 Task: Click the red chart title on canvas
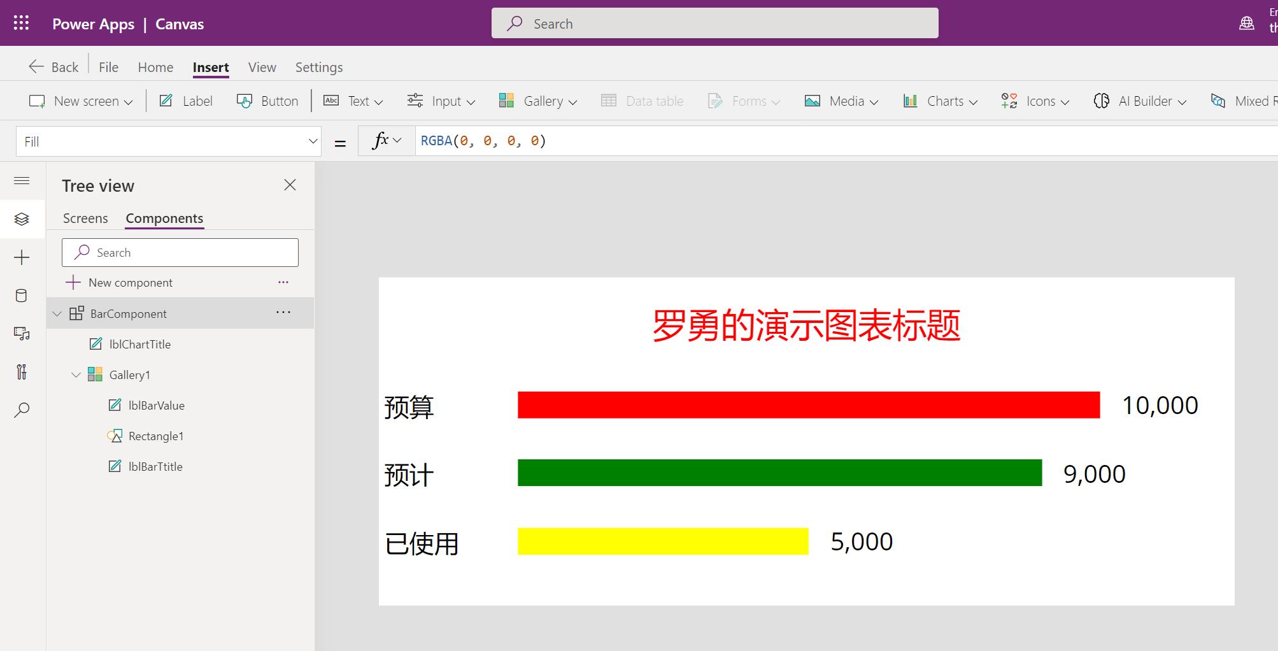(806, 326)
